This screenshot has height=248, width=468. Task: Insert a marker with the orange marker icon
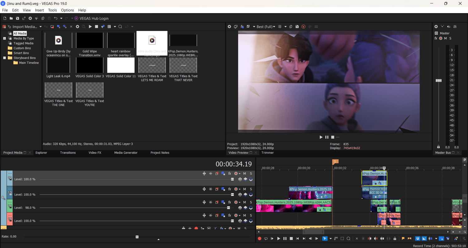click(403, 239)
